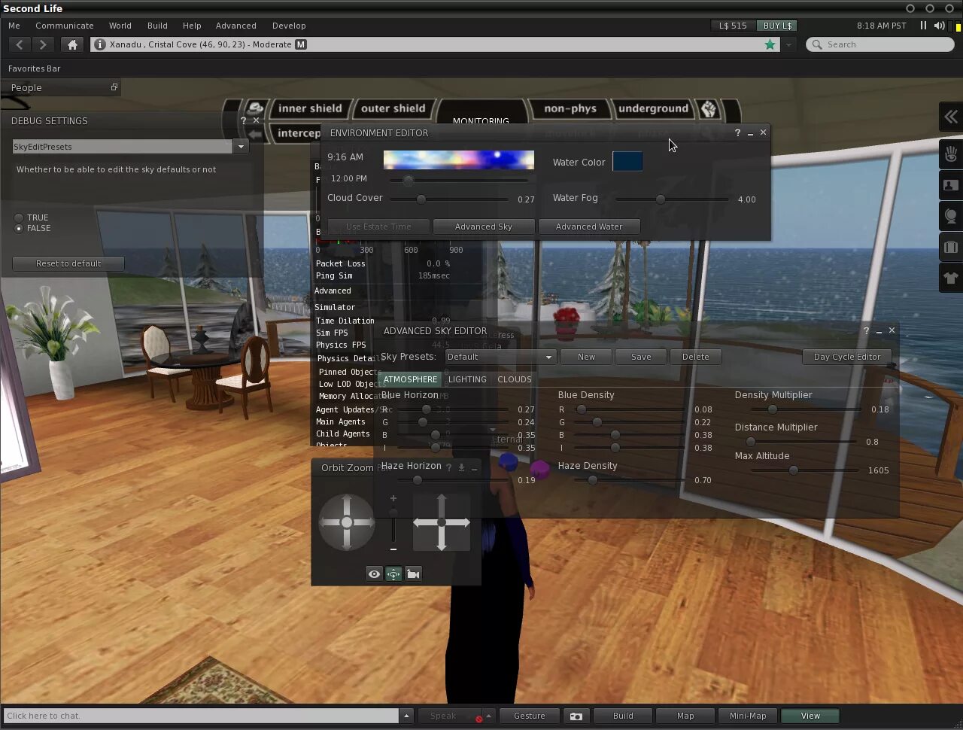Adjust the Cloud Cover slider

click(x=450, y=199)
